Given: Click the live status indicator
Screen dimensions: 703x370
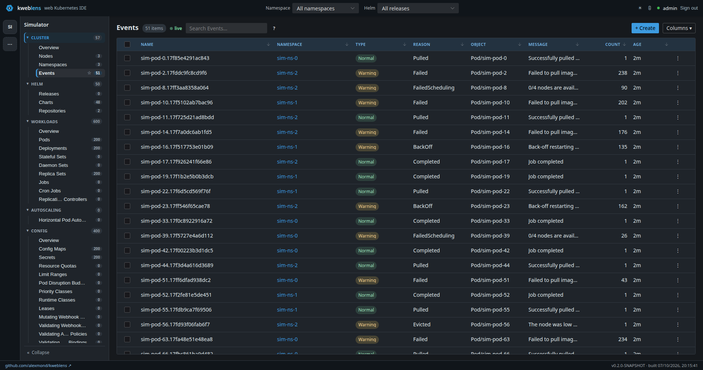Looking at the screenshot, I should 176,28.
